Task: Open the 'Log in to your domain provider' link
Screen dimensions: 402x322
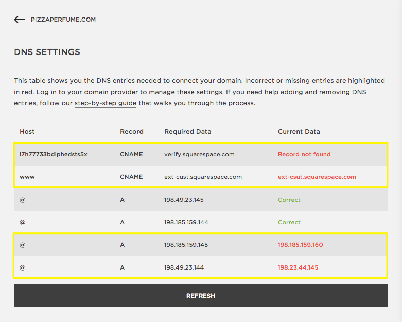Action: [x=87, y=92]
